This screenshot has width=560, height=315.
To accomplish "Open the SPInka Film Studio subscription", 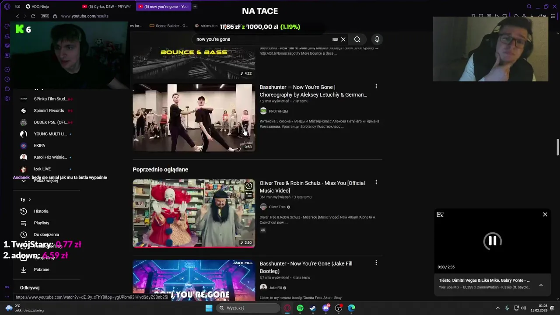I will click(x=46, y=99).
